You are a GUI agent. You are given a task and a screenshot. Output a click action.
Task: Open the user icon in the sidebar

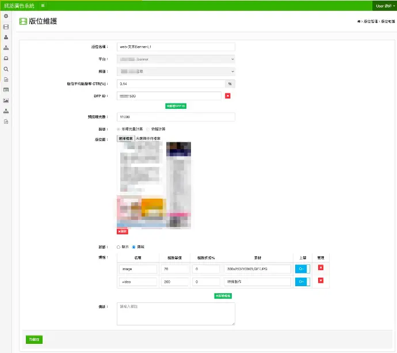click(x=6, y=37)
